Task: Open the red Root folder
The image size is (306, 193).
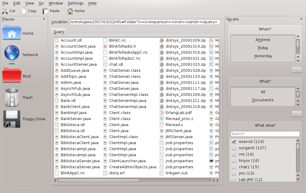Action: click(12, 76)
